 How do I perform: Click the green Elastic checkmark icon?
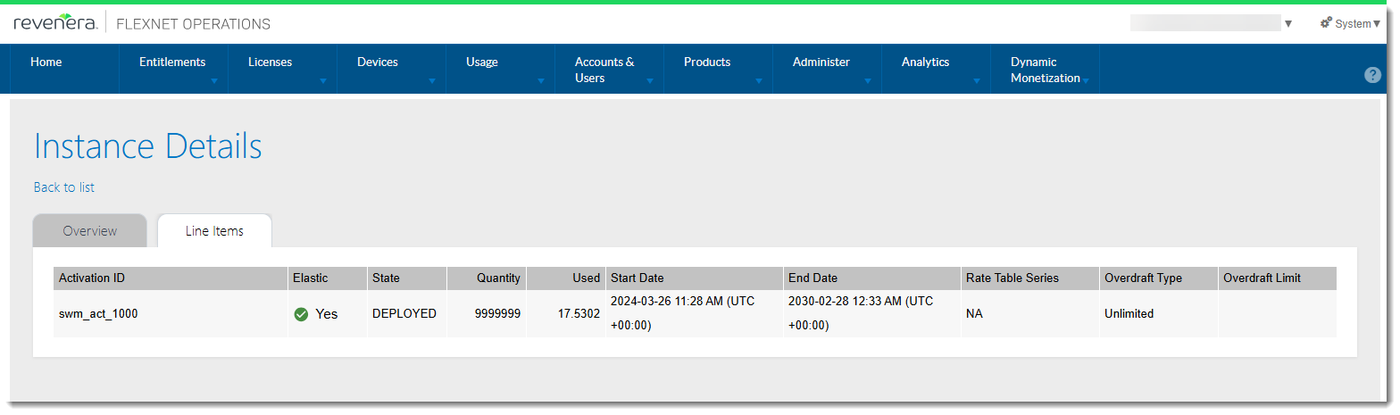301,314
